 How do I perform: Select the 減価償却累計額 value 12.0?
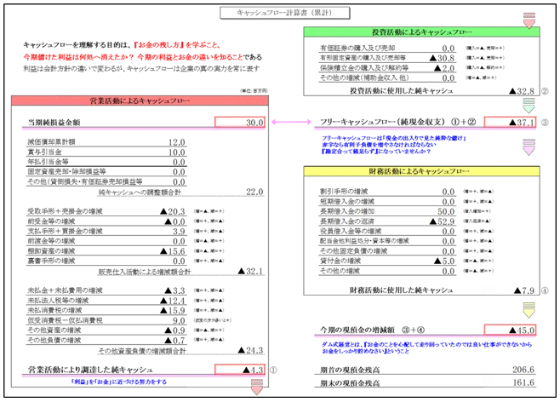point(173,142)
